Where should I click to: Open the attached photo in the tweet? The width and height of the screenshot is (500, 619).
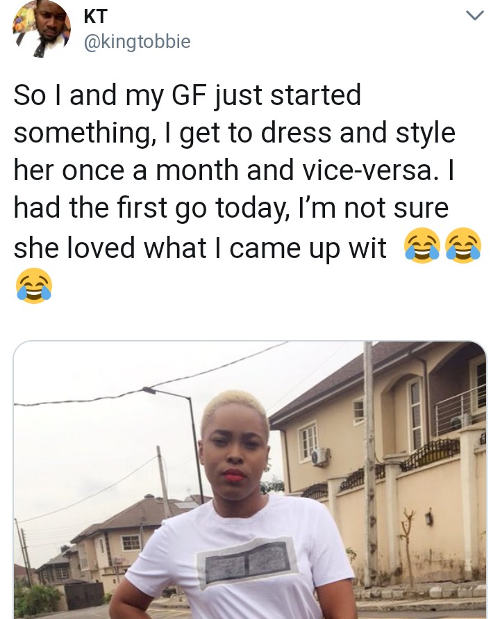click(x=250, y=480)
